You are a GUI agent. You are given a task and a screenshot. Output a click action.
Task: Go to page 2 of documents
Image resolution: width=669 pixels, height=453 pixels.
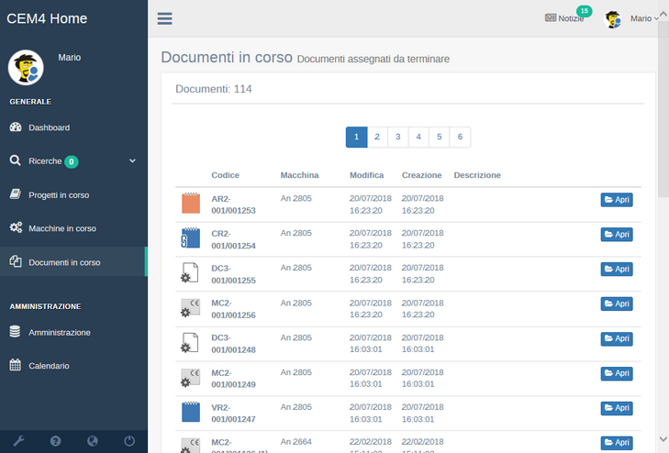tap(377, 137)
